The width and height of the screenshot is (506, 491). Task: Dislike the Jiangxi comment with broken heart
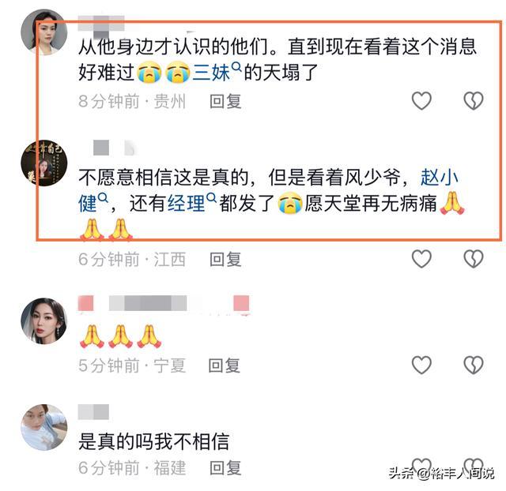tap(474, 259)
